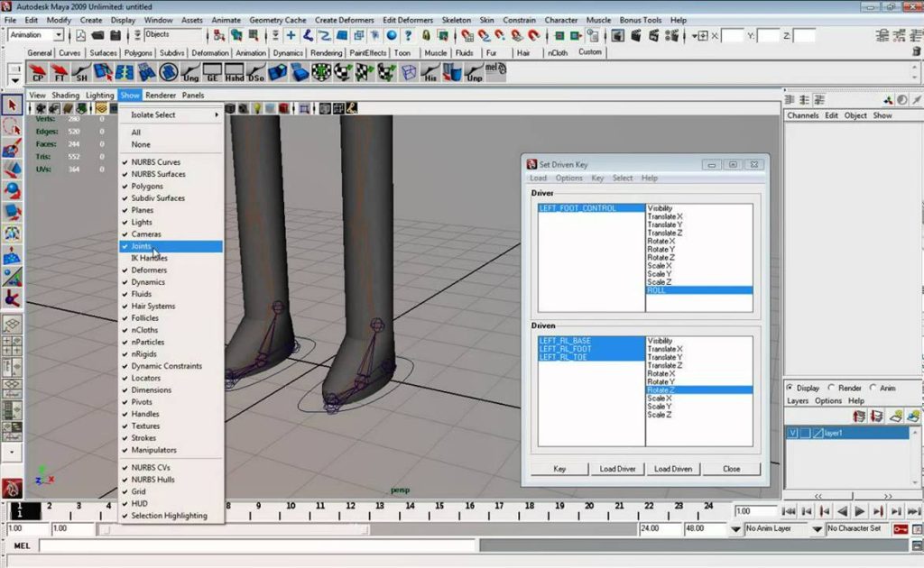Select ROLL attribute in Driver list
924x568 pixels.
coord(699,290)
